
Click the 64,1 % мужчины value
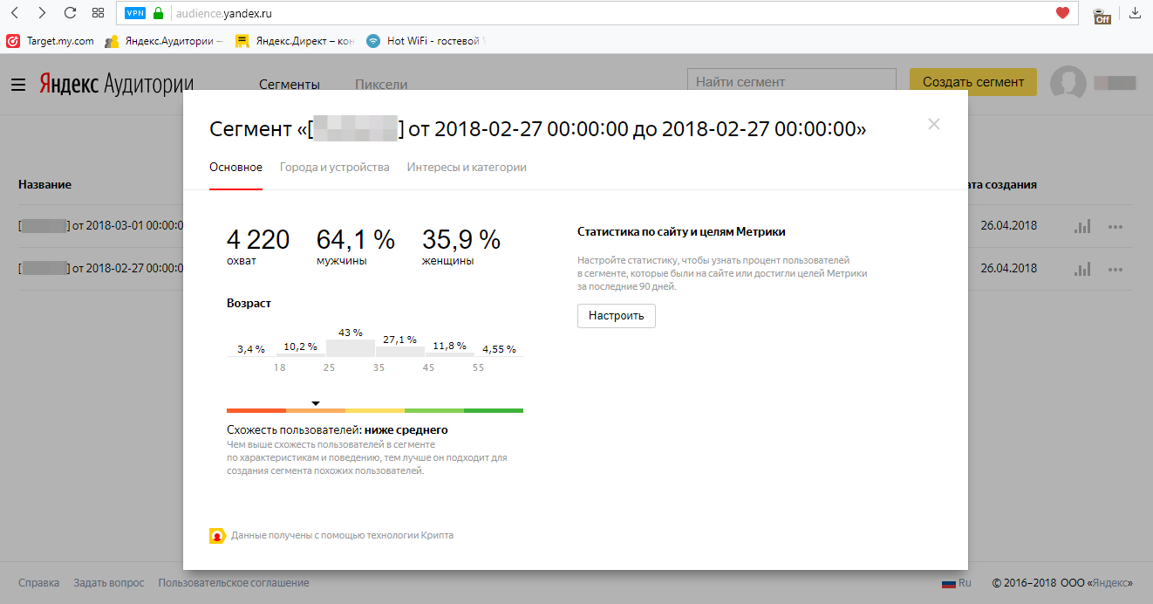tap(356, 239)
